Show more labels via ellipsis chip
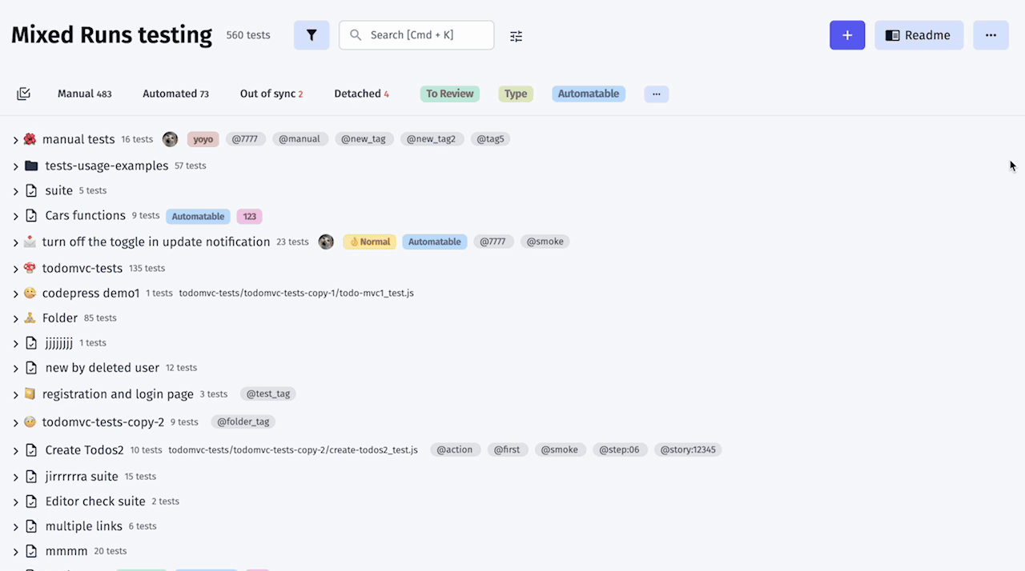This screenshot has width=1025, height=571. click(x=656, y=94)
